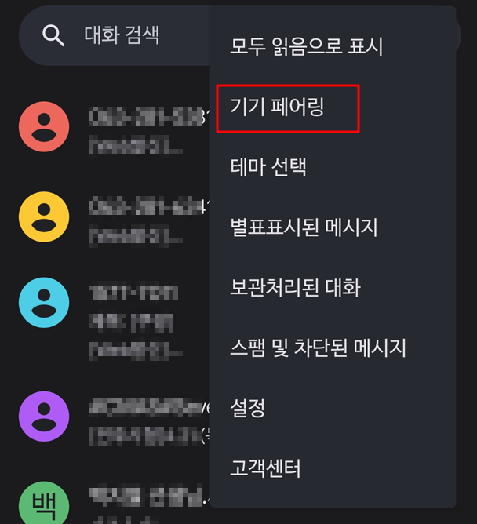Focus the 대화 검색 search field

pyautogui.click(x=114, y=35)
